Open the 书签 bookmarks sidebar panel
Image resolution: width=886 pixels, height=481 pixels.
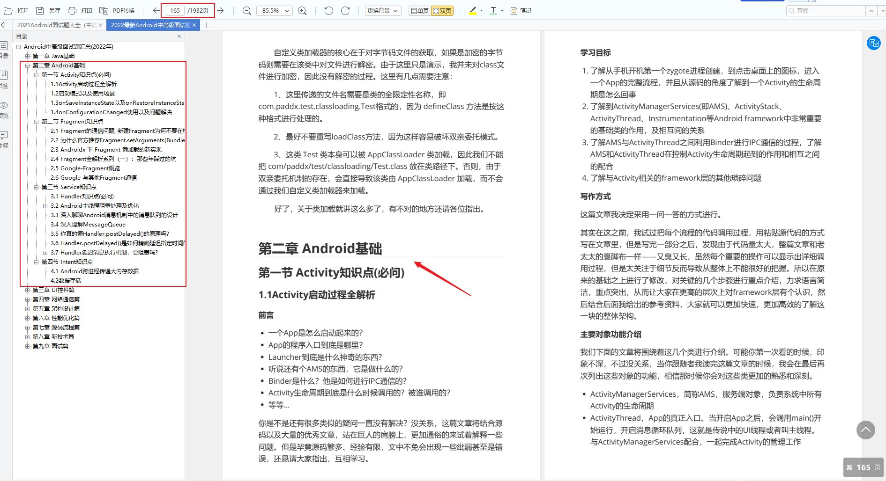(4, 80)
